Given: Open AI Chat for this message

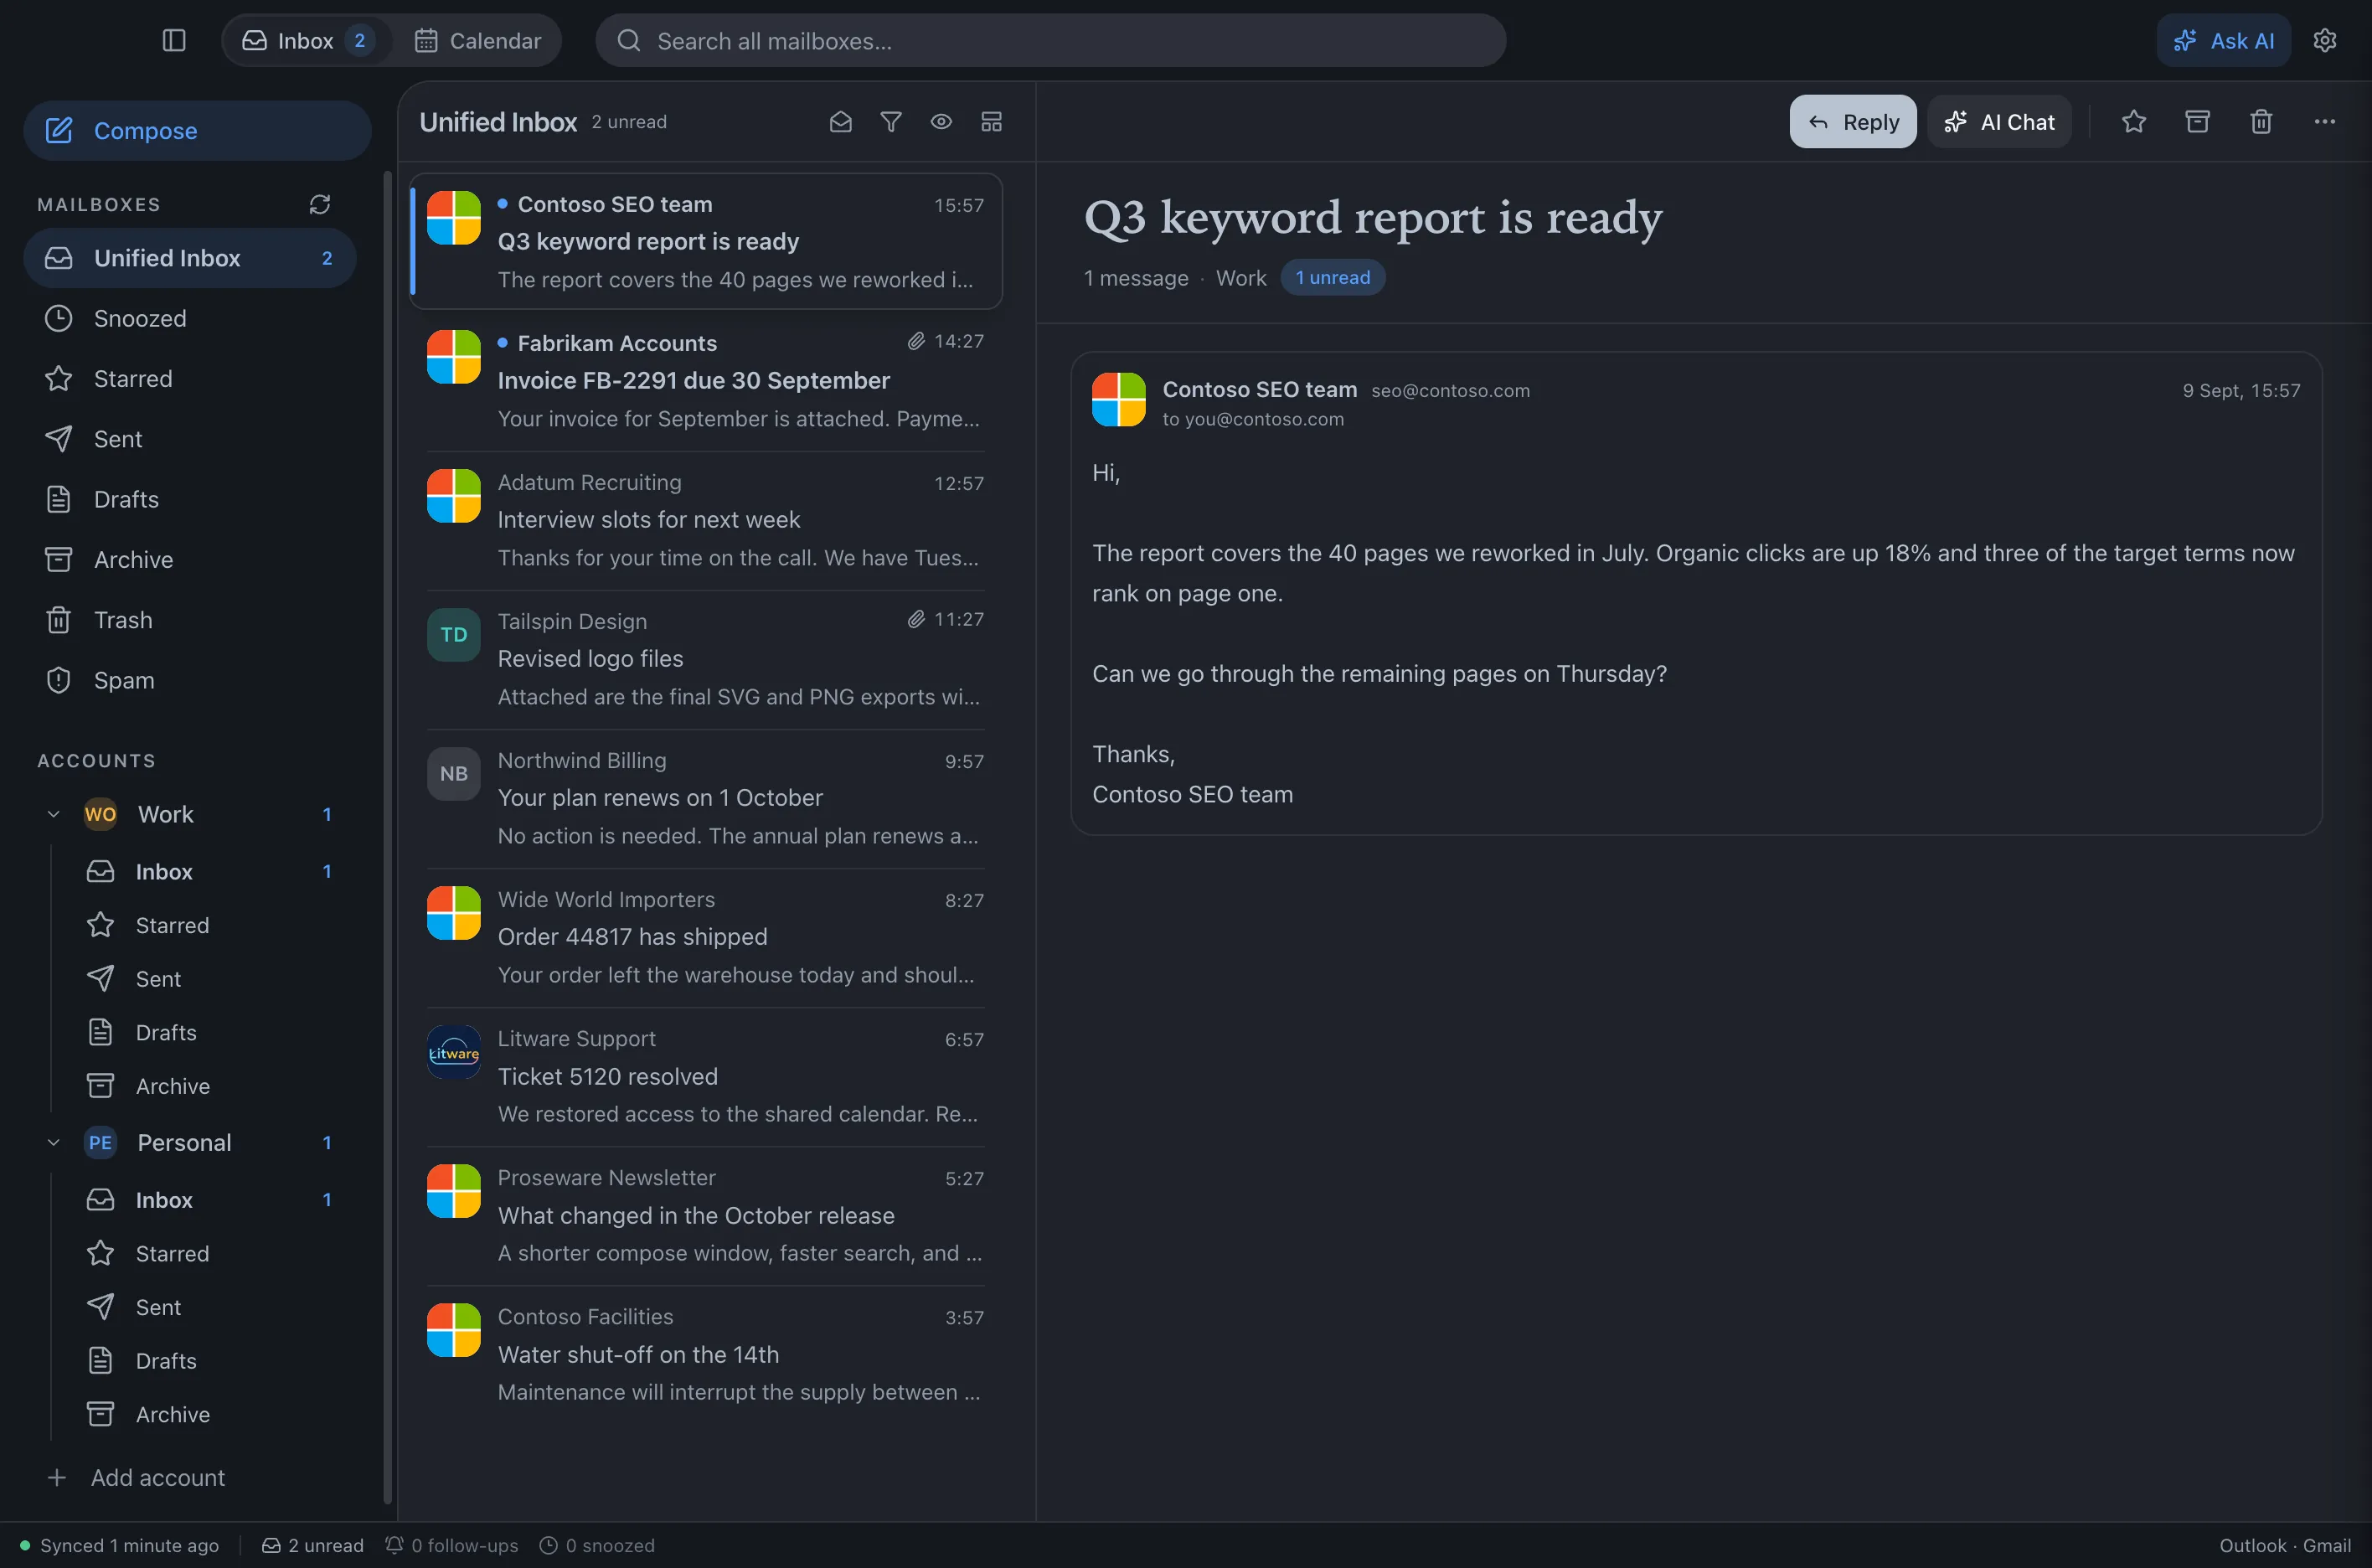Looking at the screenshot, I should [x=1999, y=121].
